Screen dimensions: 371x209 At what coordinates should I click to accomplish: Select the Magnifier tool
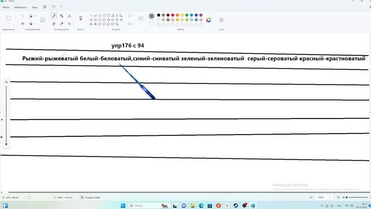point(70,24)
